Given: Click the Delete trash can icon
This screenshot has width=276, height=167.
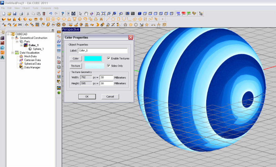Looking at the screenshot, I should pyautogui.click(x=44, y=13).
